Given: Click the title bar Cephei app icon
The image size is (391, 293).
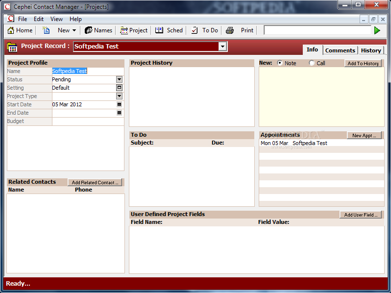Looking at the screenshot, I should click(7, 7).
